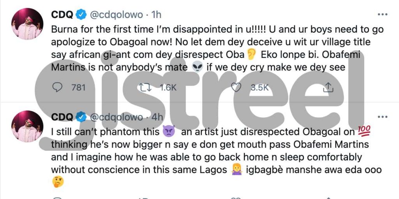Click the verified badge on the second tweet
The height and width of the screenshot is (199, 399).
point(82,117)
